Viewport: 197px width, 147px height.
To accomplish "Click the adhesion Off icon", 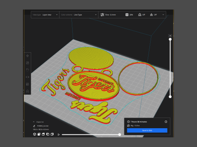I will click(151, 15).
